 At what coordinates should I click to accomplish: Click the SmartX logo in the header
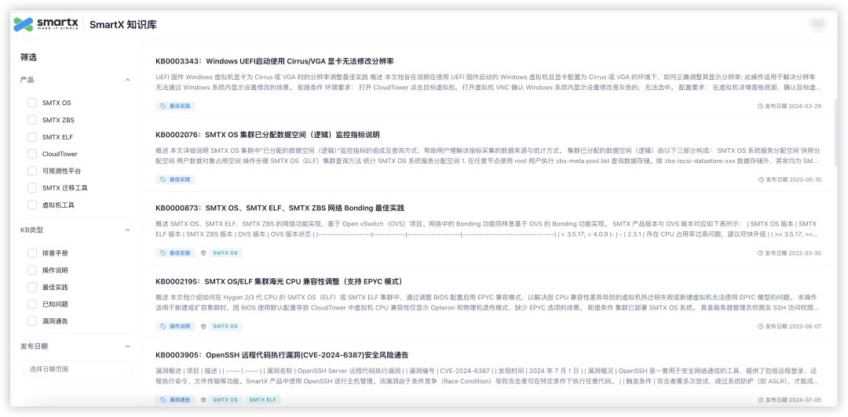pos(46,24)
